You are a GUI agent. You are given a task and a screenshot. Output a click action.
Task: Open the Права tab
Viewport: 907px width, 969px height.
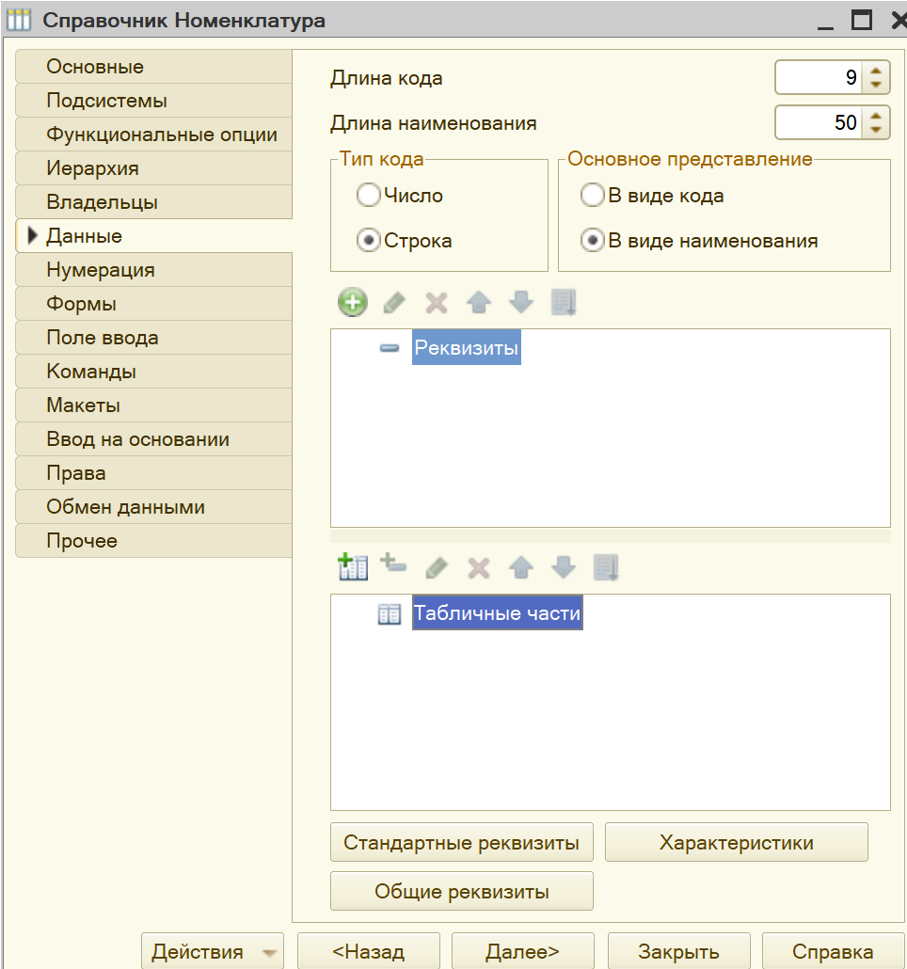(154, 473)
